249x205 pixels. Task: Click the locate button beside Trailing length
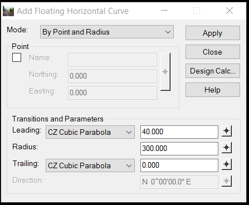[227, 164]
